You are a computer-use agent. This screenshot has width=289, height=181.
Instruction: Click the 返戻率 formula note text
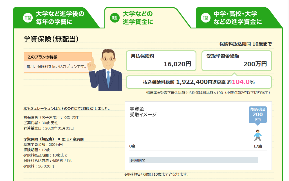tap(208, 93)
